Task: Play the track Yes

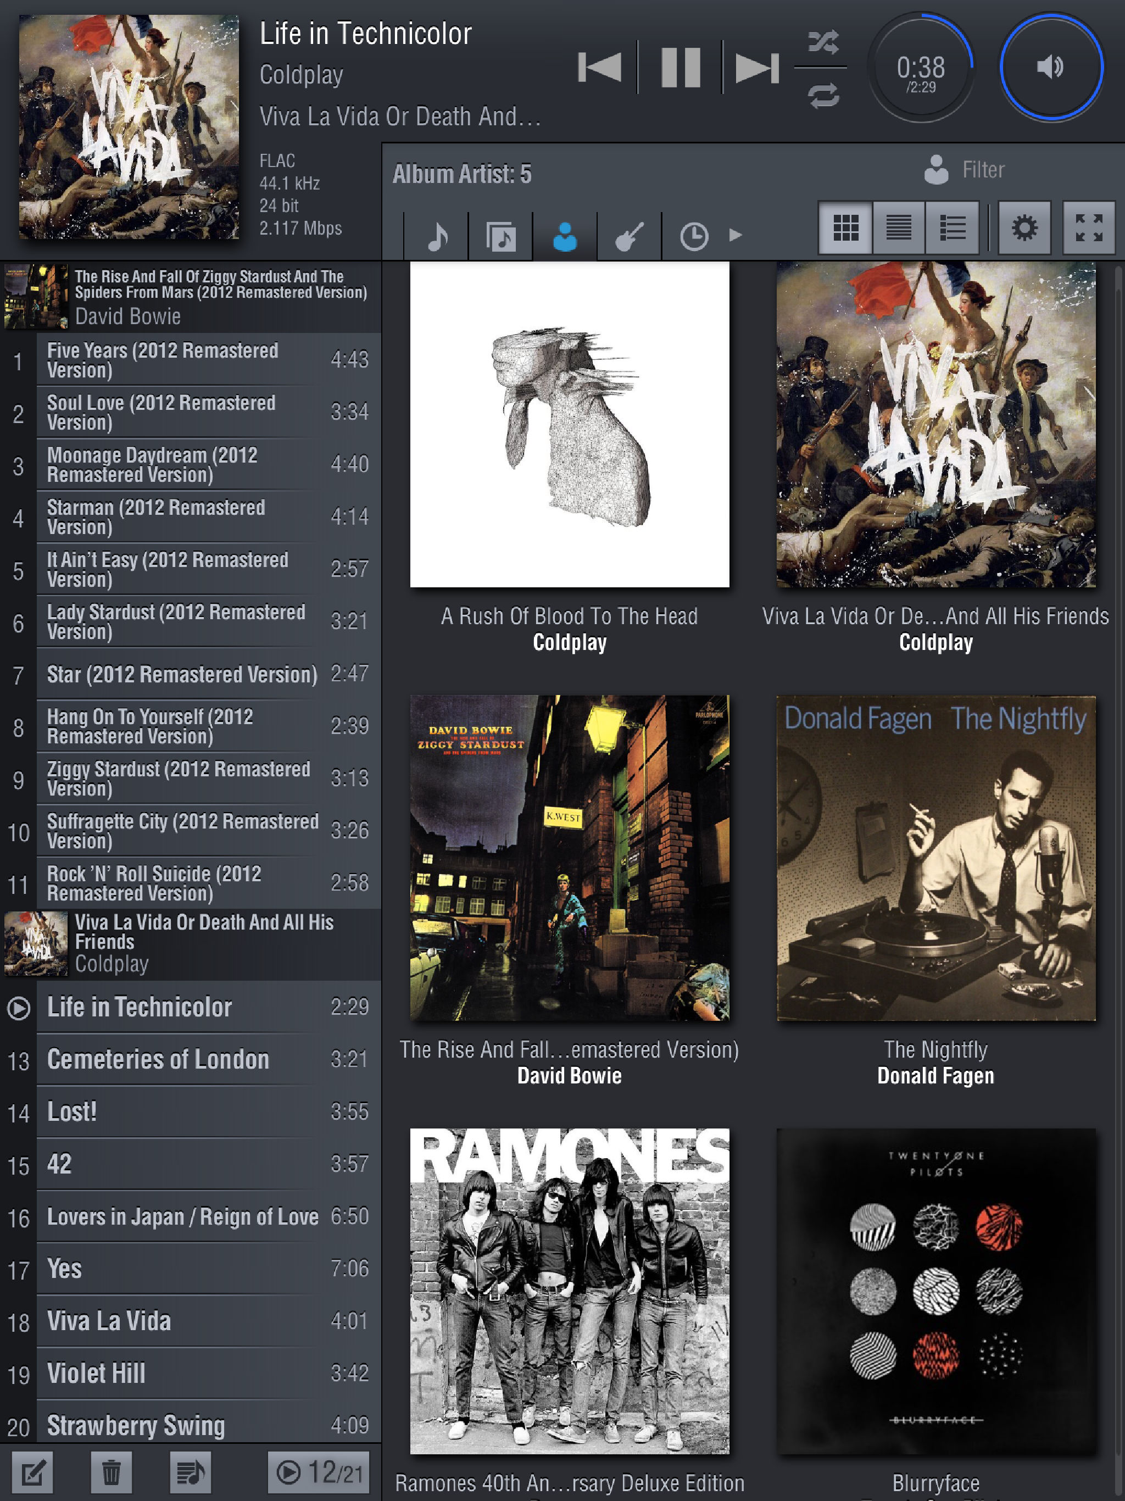Action: tap(190, 1268)
